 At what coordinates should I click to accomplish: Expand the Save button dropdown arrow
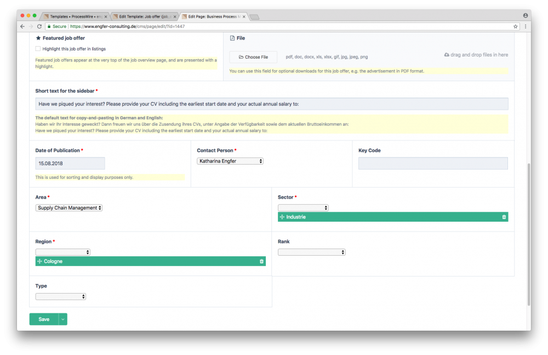[x=63, y=319]
